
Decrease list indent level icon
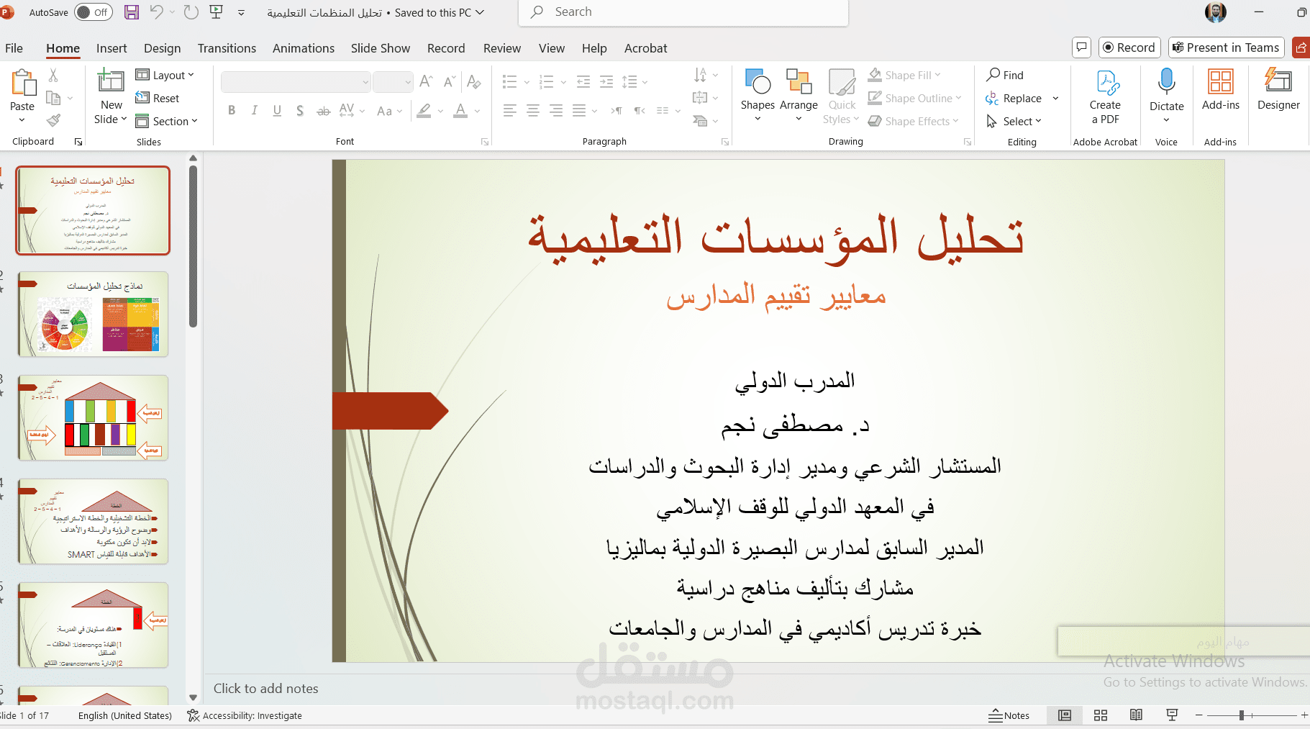(583, 81)
